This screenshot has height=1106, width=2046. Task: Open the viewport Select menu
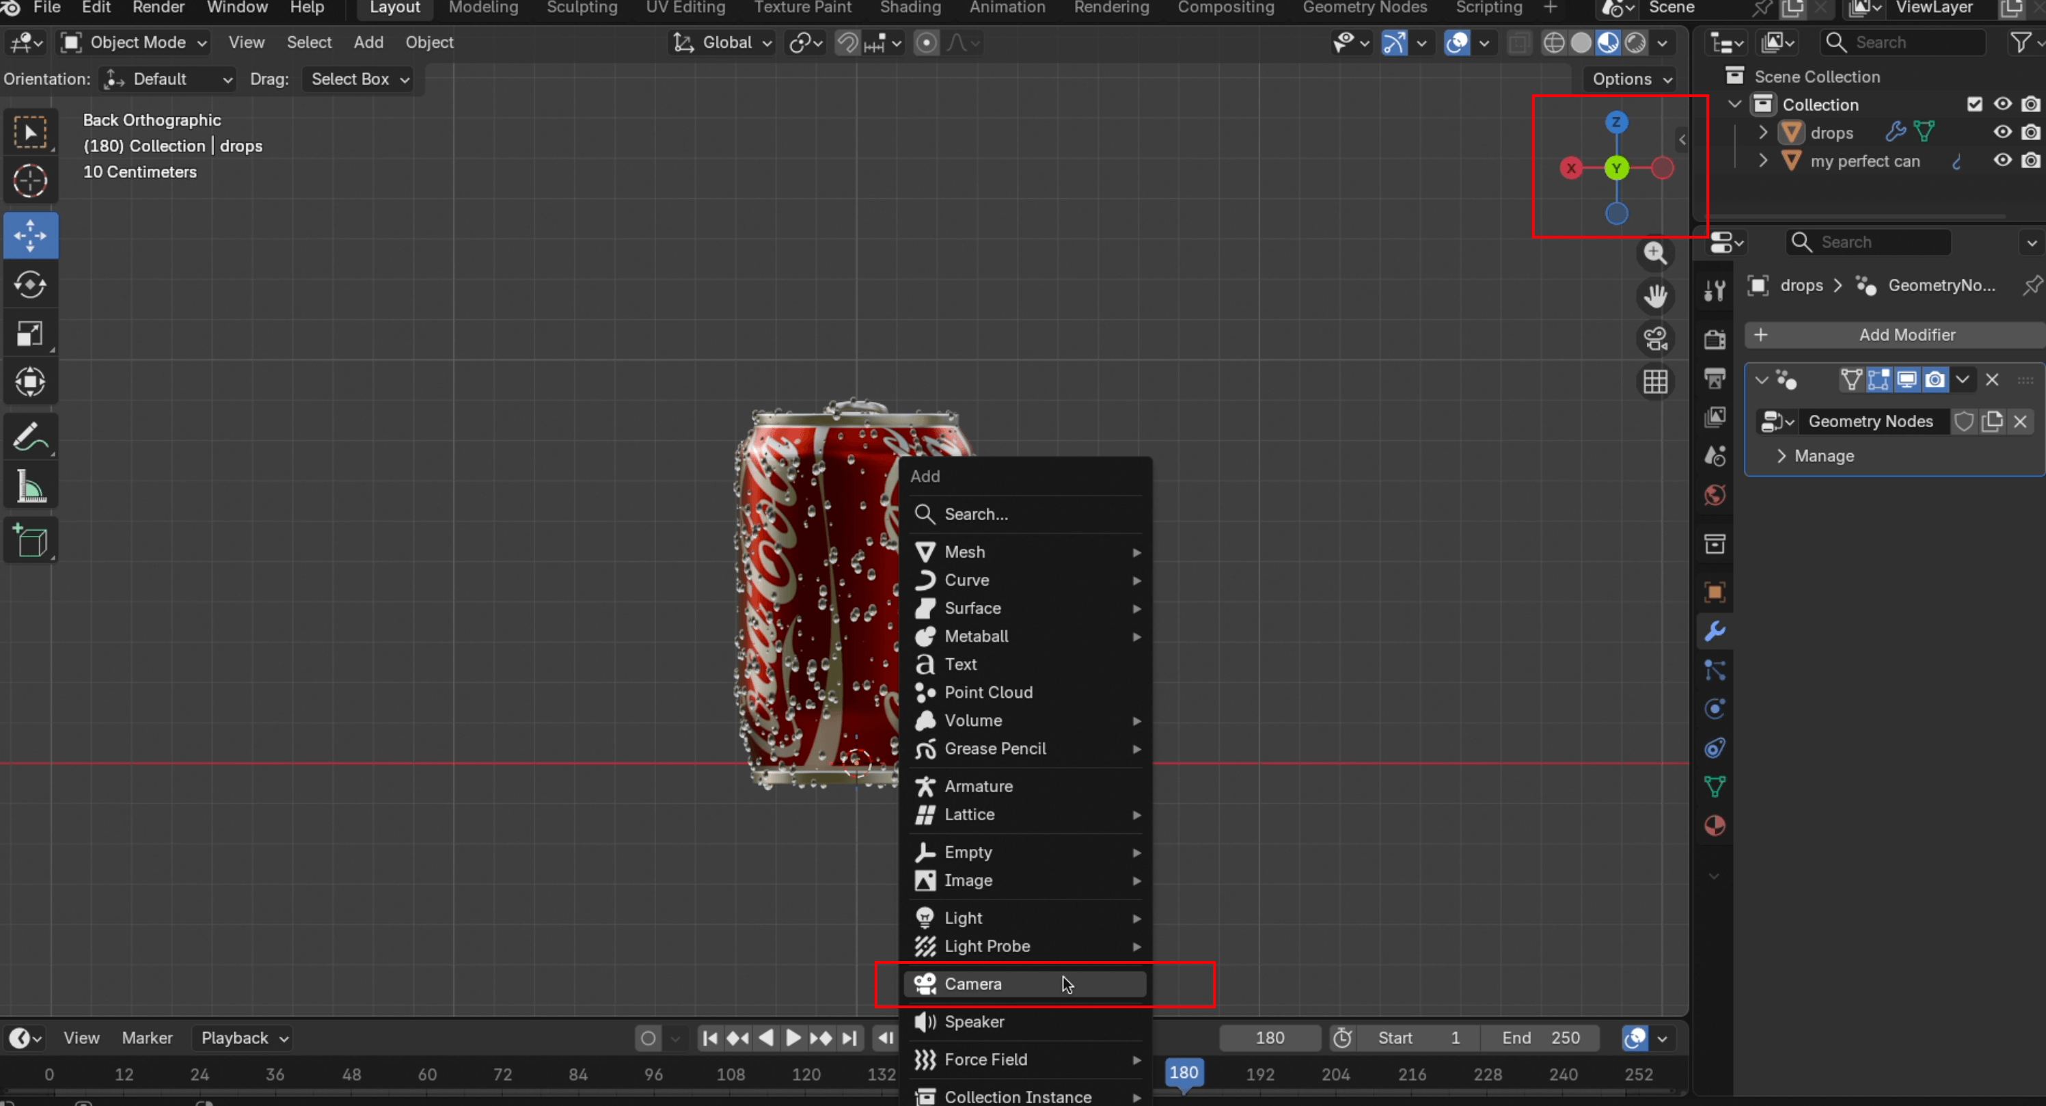[x=309, y=43]
